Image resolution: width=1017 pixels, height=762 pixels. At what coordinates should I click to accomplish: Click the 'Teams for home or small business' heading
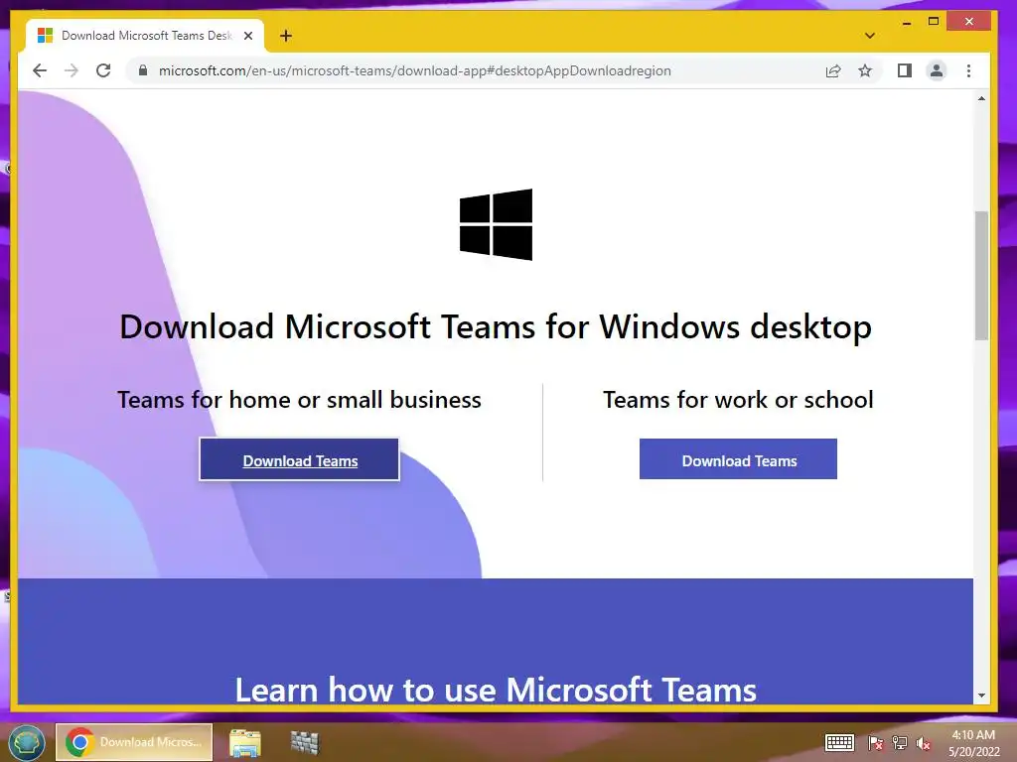coord(299,400)
